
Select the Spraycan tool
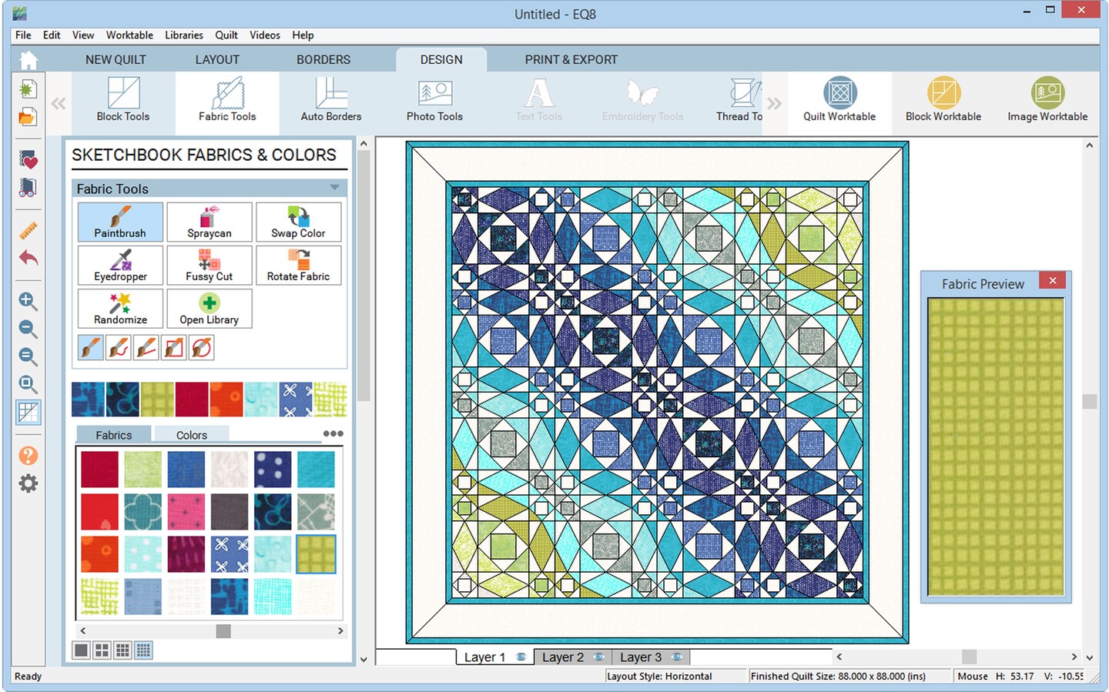(209, 222)
